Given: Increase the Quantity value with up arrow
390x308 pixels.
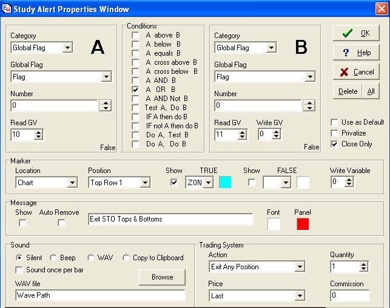Looking at the screenshot, I should [x=364, y=264].
